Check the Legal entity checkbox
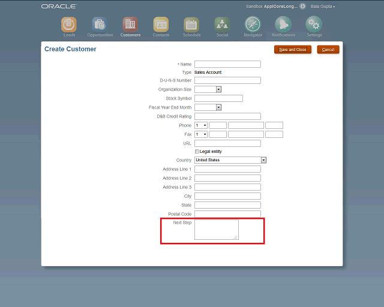The width and height of the screenshot is (384, 307). [x=197, y=151]
